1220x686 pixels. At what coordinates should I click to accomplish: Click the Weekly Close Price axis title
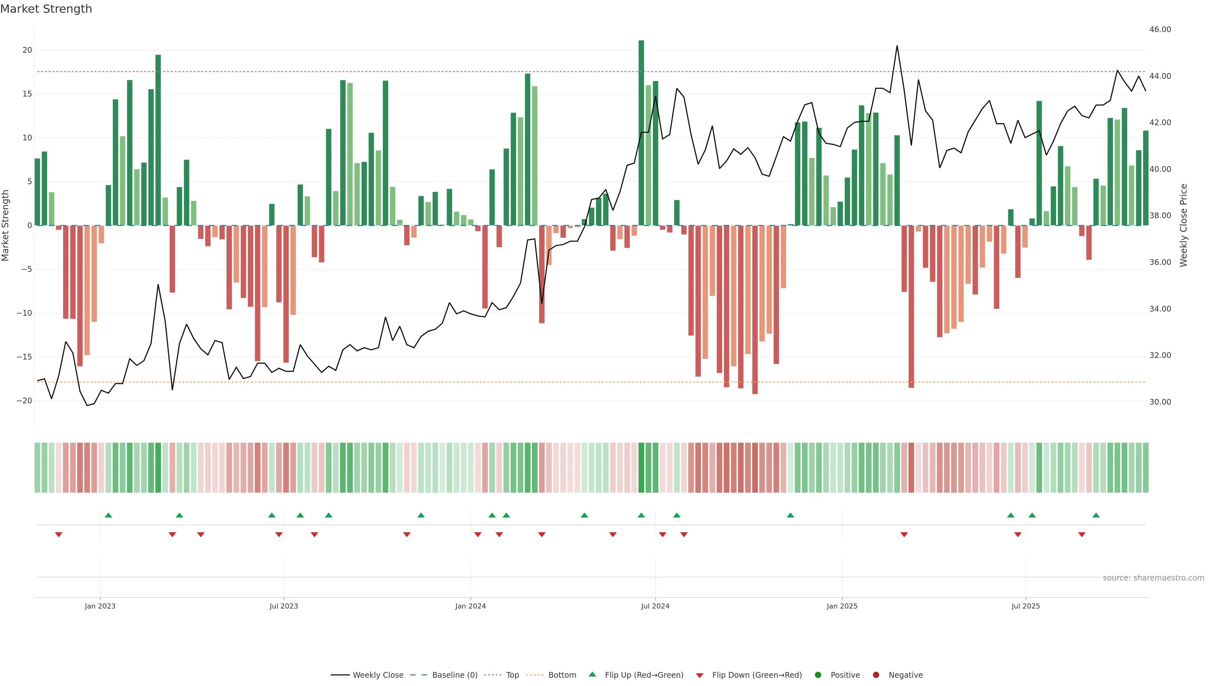(1183, 225)
